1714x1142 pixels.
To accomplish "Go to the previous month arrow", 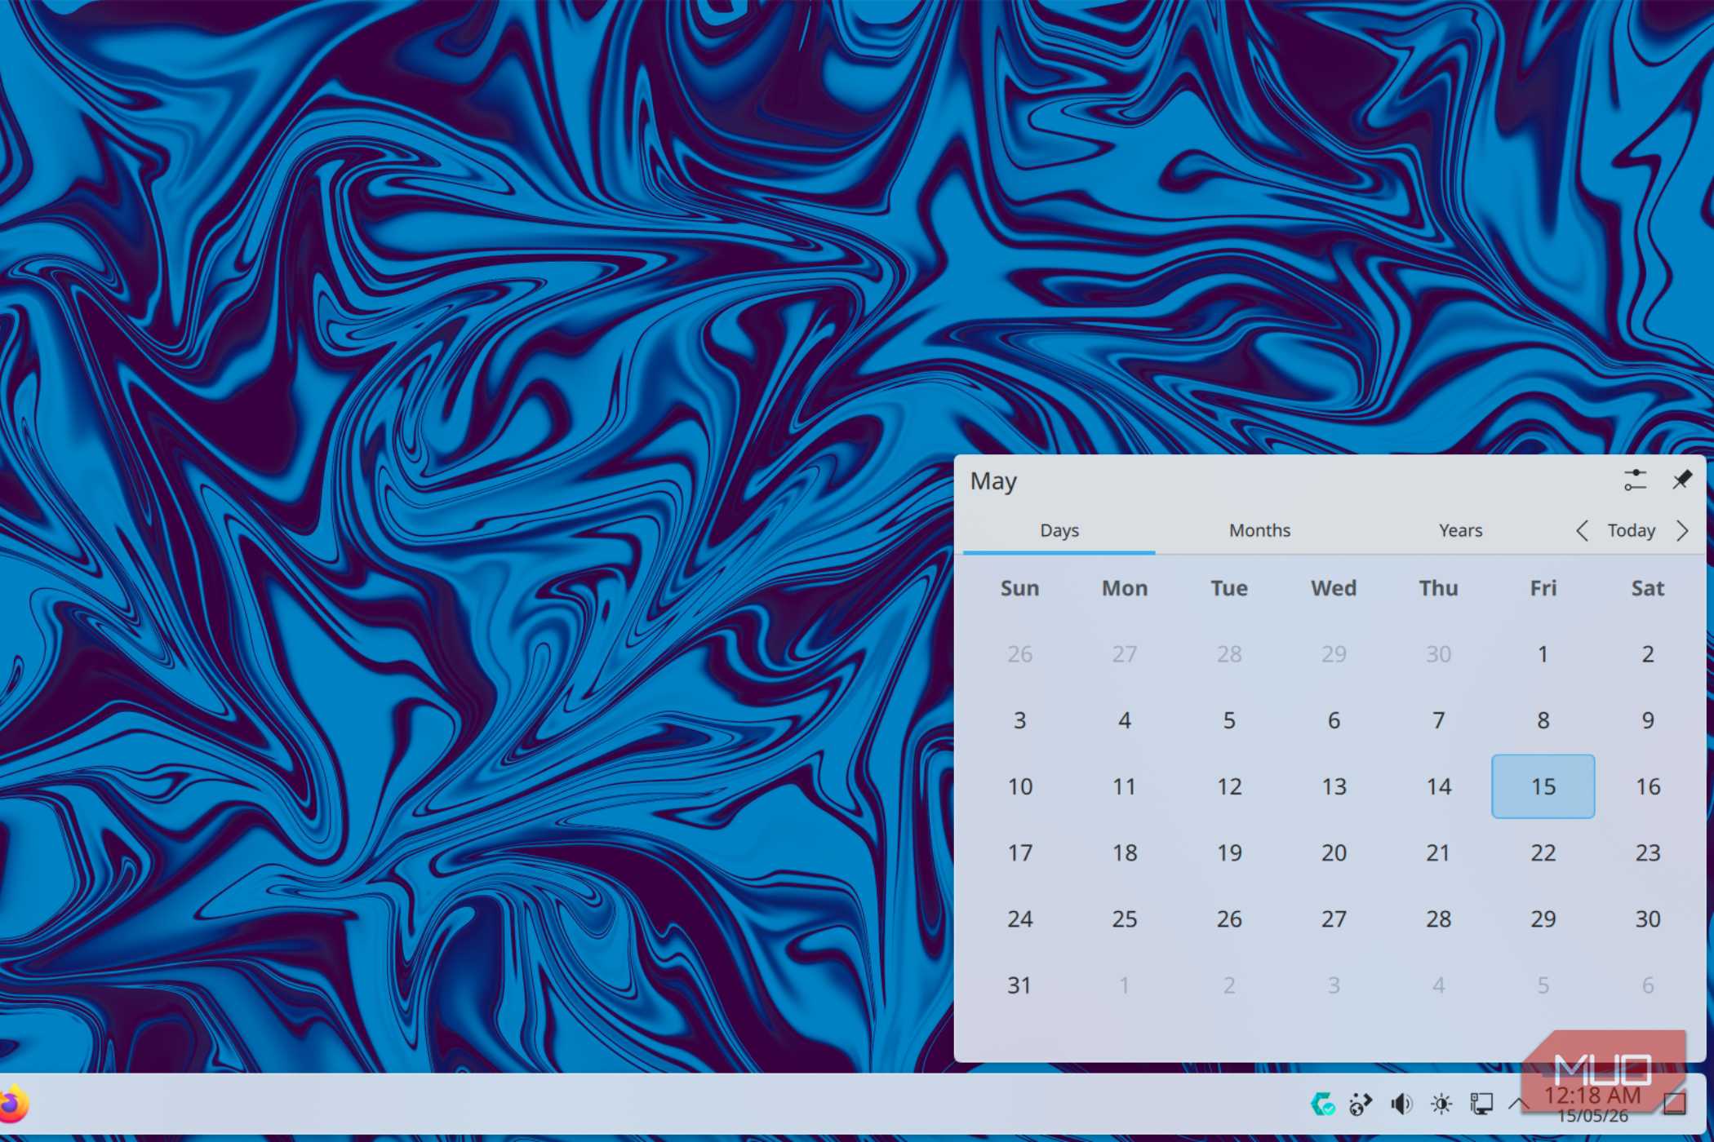I will pos(1582,531).
